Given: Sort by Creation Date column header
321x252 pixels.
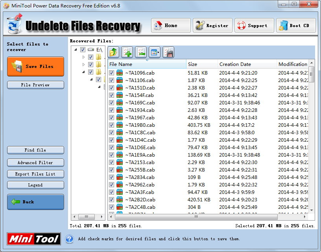Looking at the screenshot, I should (247, 64).
